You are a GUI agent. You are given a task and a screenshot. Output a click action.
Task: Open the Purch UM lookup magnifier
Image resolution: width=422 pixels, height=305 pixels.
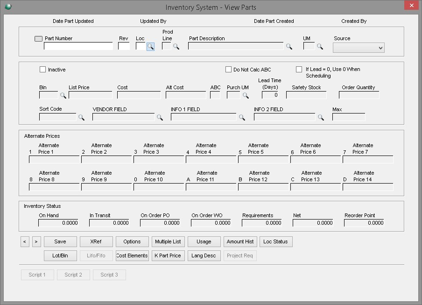pos(246,95)
